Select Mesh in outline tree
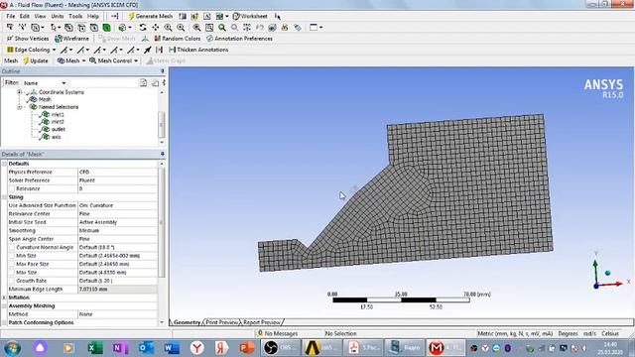Viewport: 635px width, 357px height. click(45, 99)
